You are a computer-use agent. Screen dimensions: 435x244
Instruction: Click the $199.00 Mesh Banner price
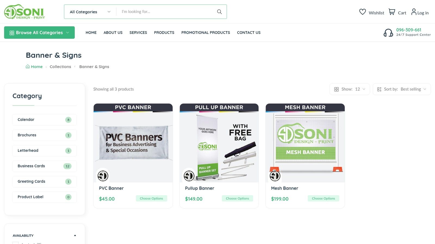point(280,199)
